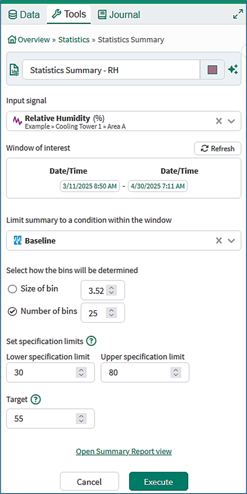247x494 pixels.
Task: Open Summary Report view link
Action: tap(124, 452)
